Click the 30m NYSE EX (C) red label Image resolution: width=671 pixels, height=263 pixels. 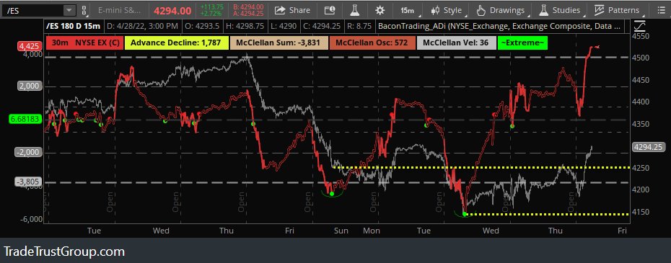[84, 43]
